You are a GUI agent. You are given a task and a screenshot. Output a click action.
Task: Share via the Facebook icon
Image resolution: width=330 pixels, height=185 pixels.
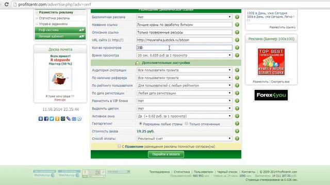(x=46, y=119)
